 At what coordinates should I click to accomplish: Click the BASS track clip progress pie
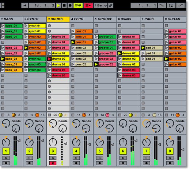coord(14,115)
